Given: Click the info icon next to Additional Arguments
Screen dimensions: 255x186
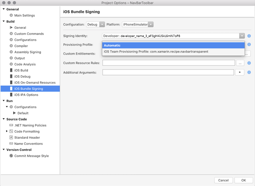Looking at the screenshot, I should pos(249,72).
